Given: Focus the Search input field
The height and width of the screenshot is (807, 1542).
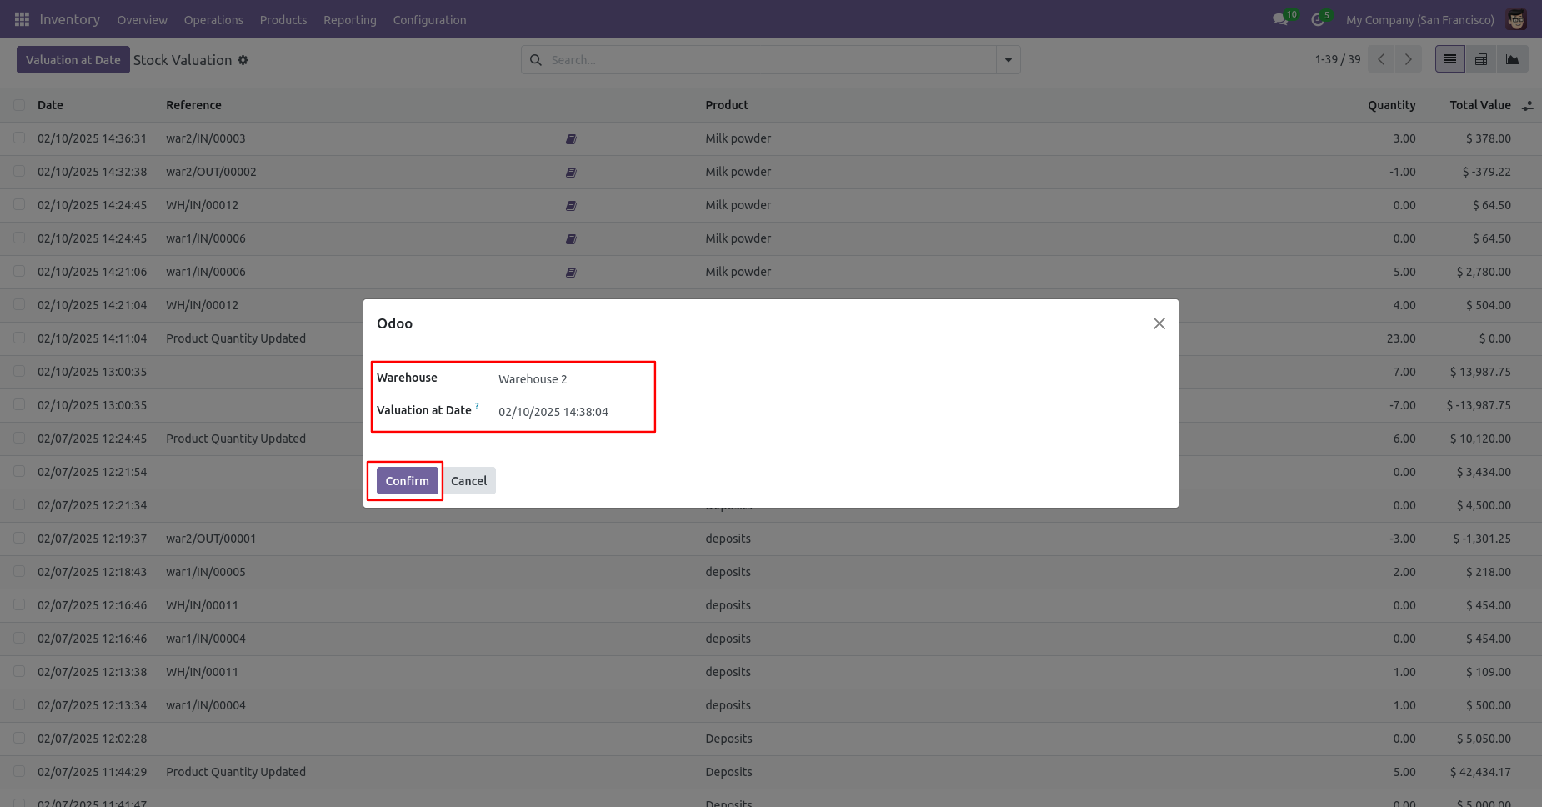Looking at the screenshot, I should 771,60.
